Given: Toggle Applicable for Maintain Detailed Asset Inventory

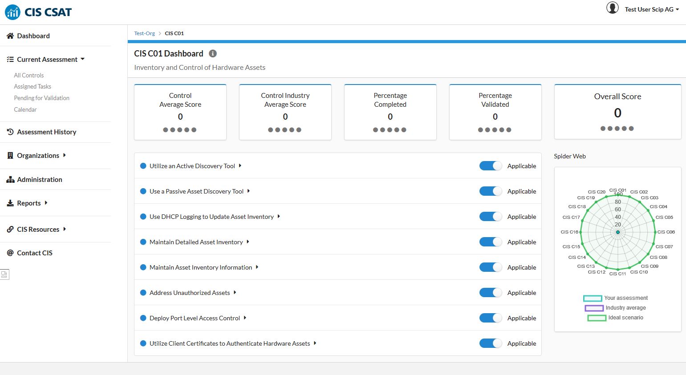Looking at the screenshot, I should click(491, 242).
